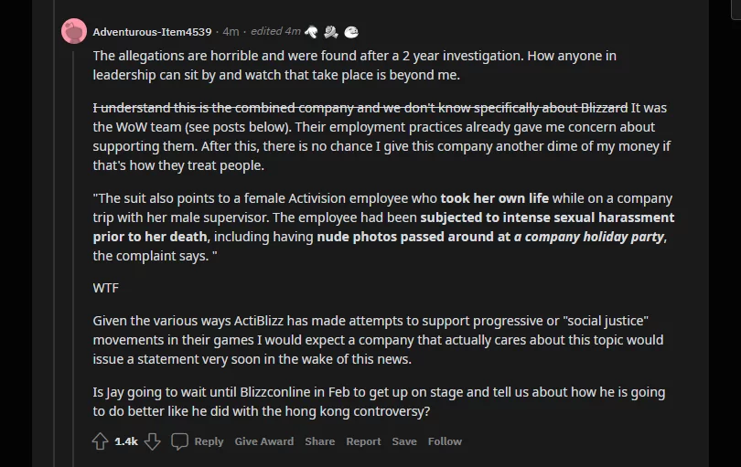Open Adventurous-Item4539's user profile

point(152,32)
